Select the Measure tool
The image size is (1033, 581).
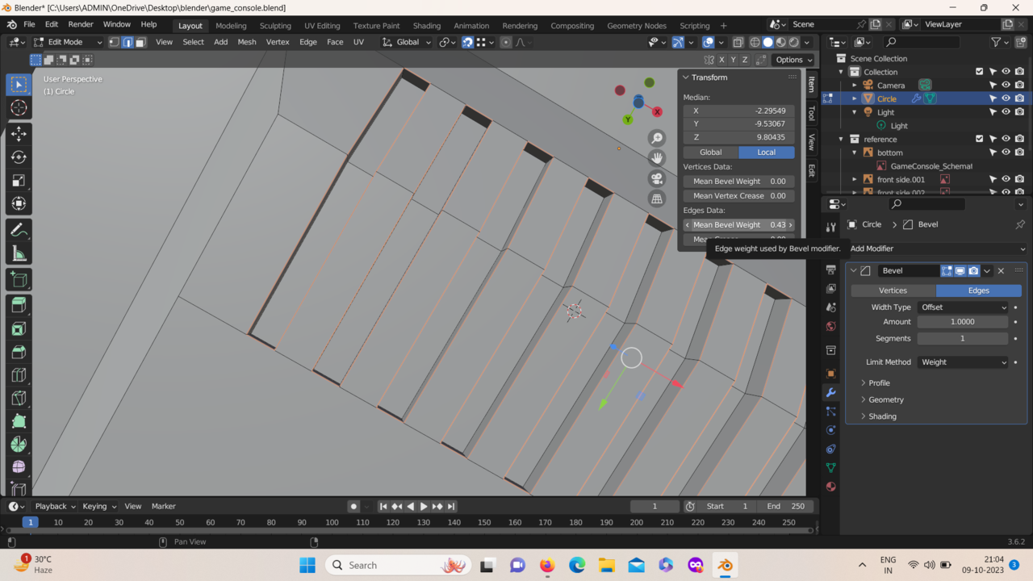click(19, 254)
